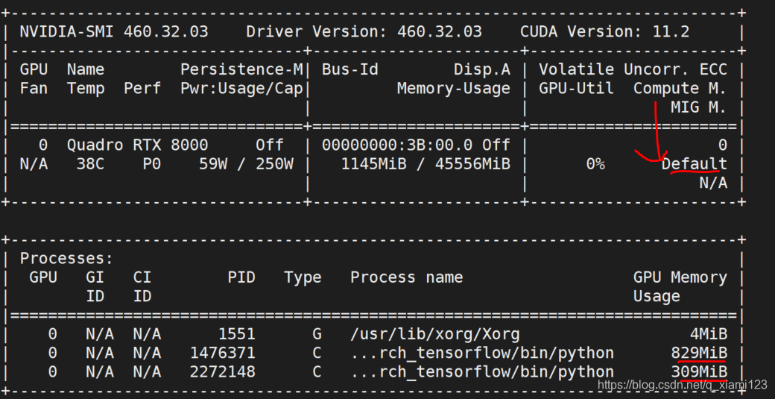Select the Quadro RTX 8000 GPU name
This screenshot has height=399, width=775.
pos(138,145)
